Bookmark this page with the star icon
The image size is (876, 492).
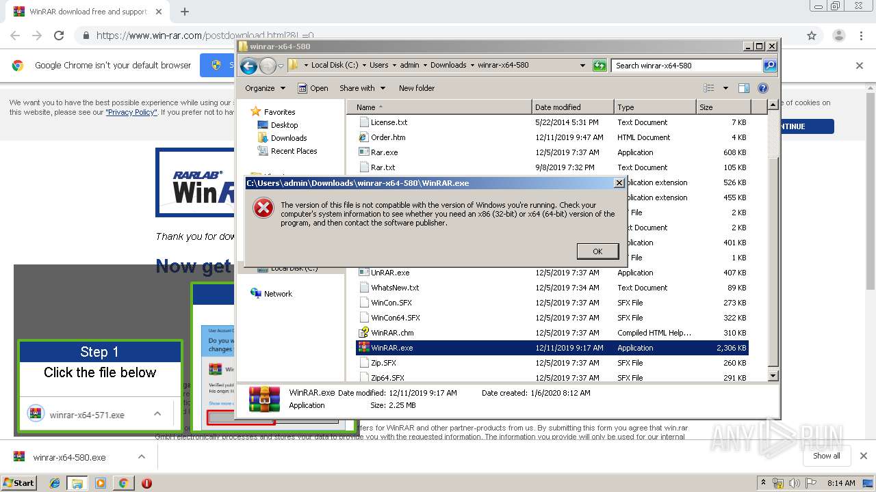812,36
